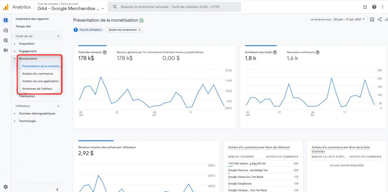Click the Google Analytics logo
The height and width of the screenshot is (192, 388).
(6, 7)
